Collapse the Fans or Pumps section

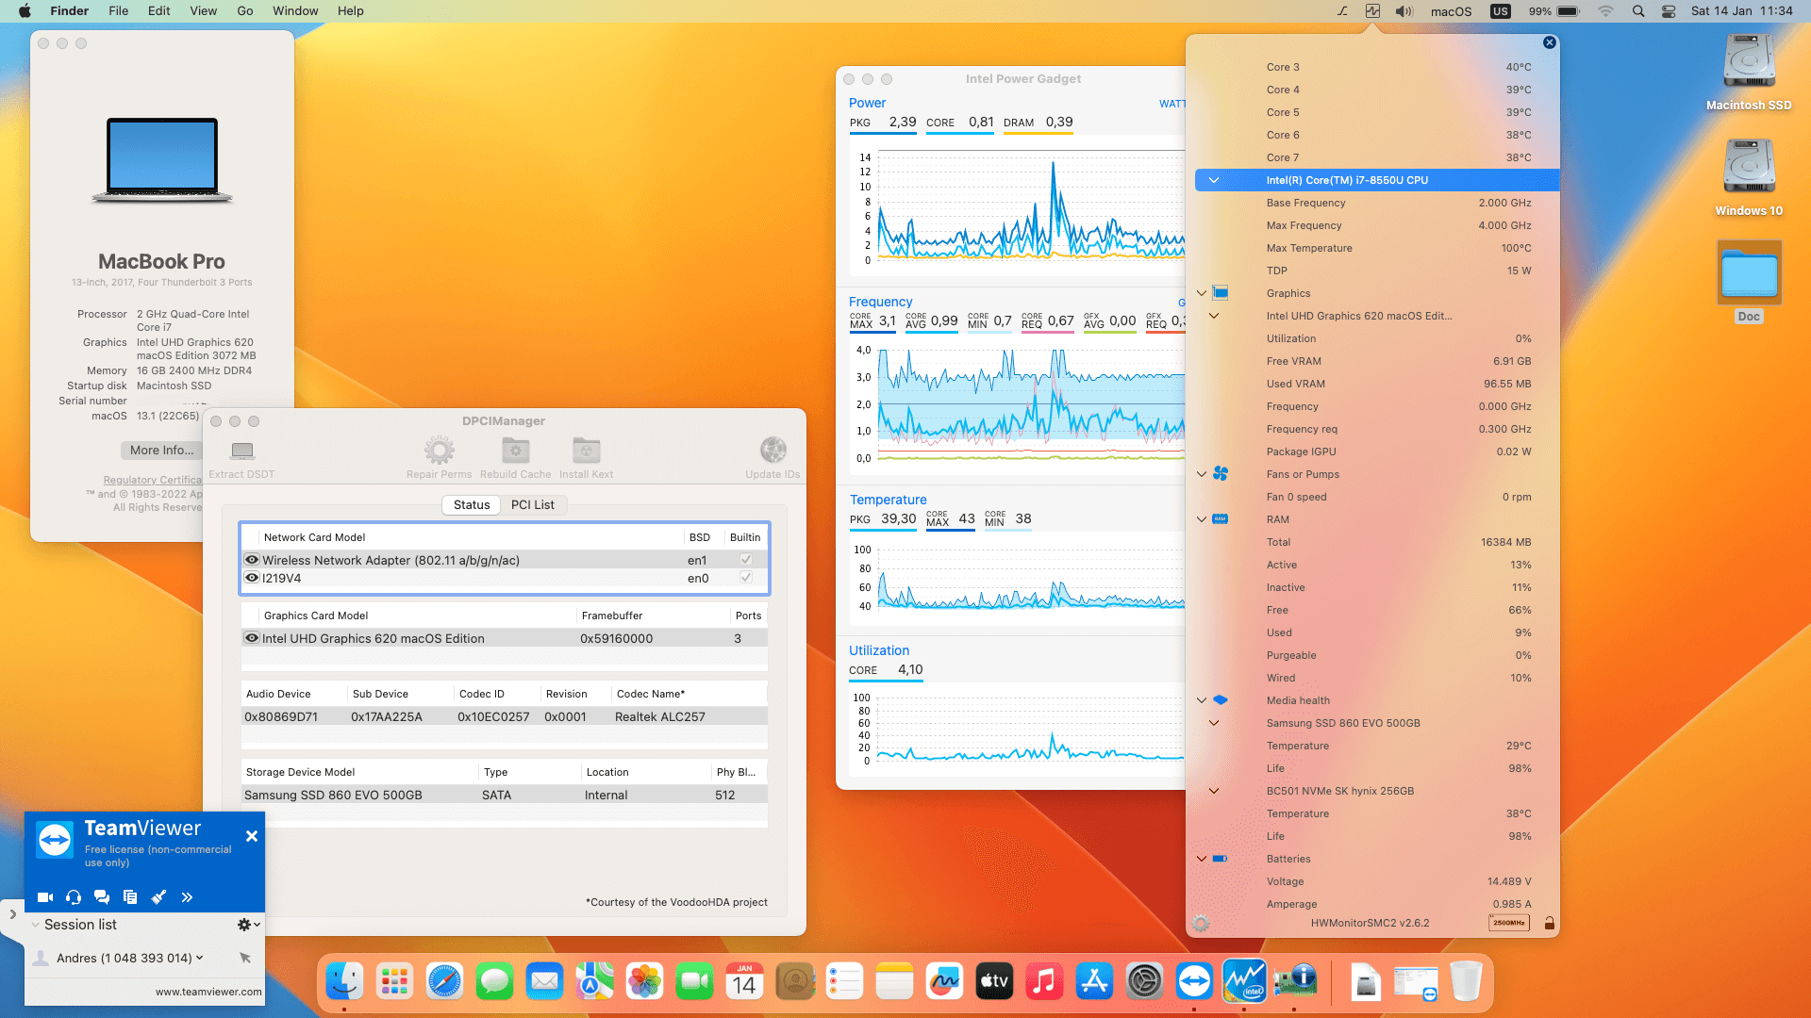click(x=1202, y=474)
